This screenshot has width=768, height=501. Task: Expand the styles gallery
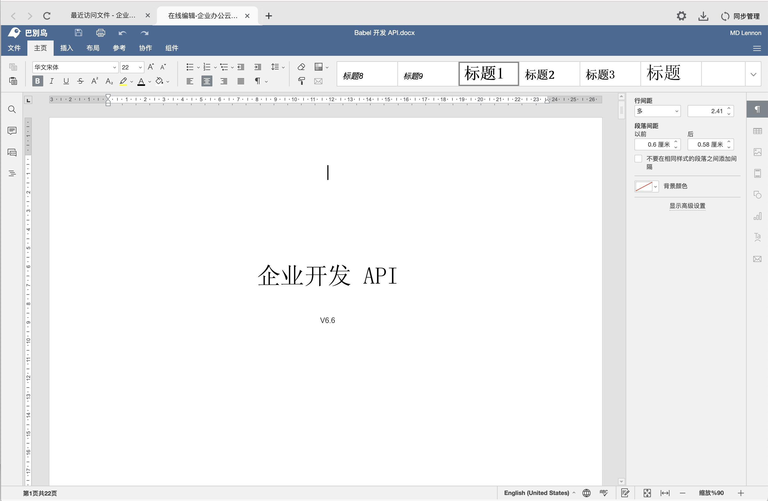(x=753, y=74)
